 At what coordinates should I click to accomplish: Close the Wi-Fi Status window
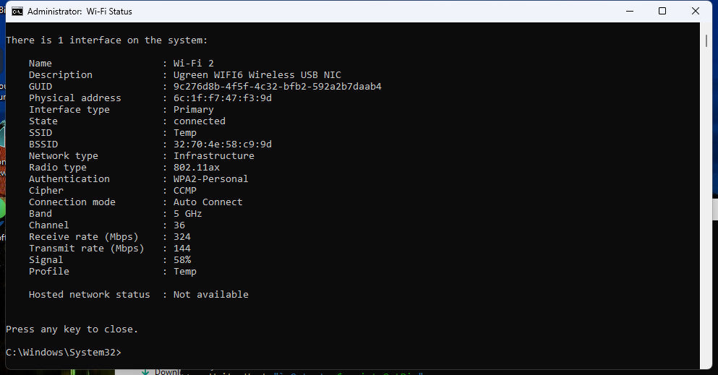pyautogui.click(x=696, y=12)
